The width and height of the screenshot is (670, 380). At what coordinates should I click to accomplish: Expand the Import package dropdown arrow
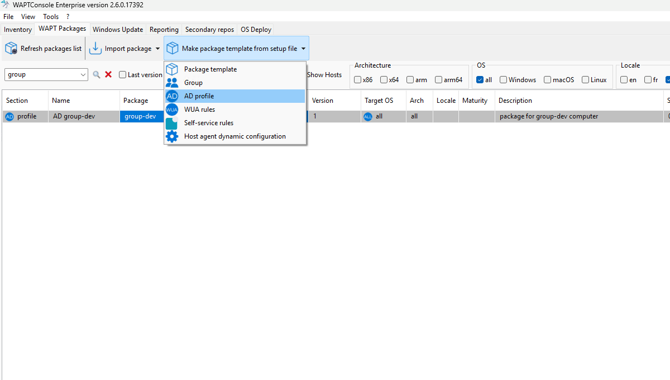coord(157,49)
